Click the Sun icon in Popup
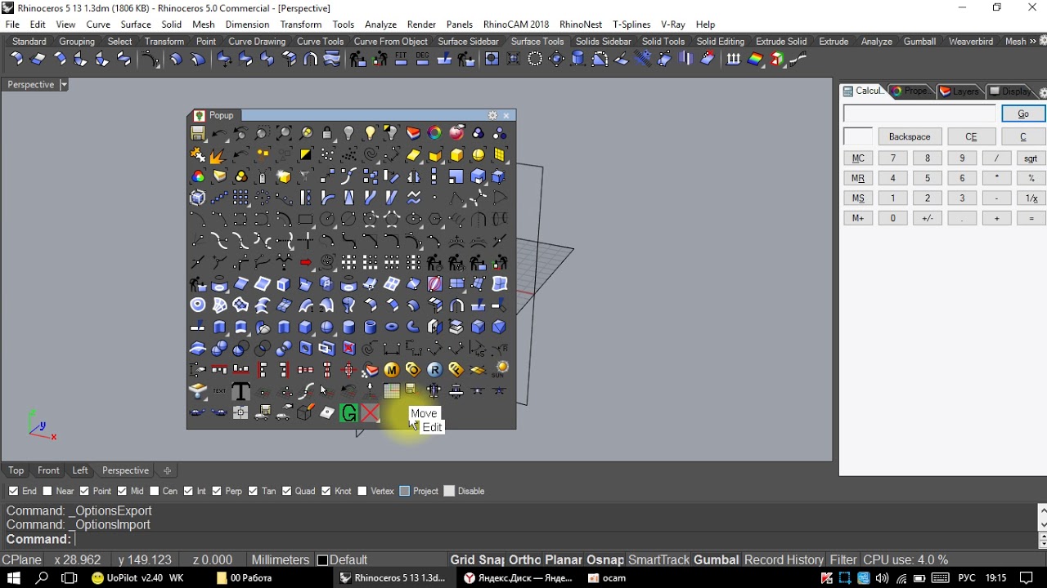Screen dimensions: 1047x588 (x=500, y=370)
